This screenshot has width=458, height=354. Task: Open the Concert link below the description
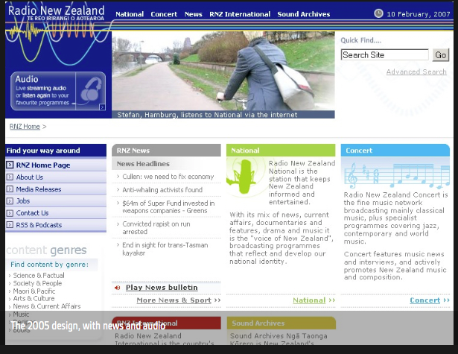(425, 300)
